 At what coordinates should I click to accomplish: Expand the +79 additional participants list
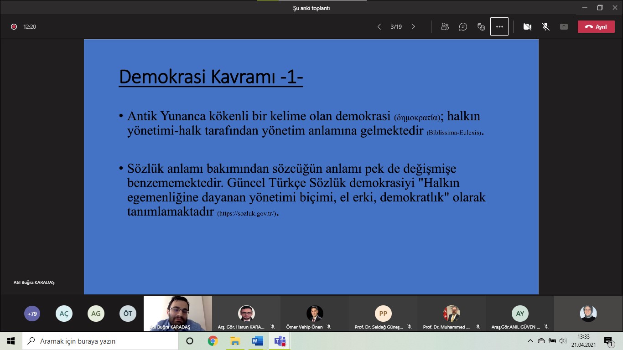32,314
